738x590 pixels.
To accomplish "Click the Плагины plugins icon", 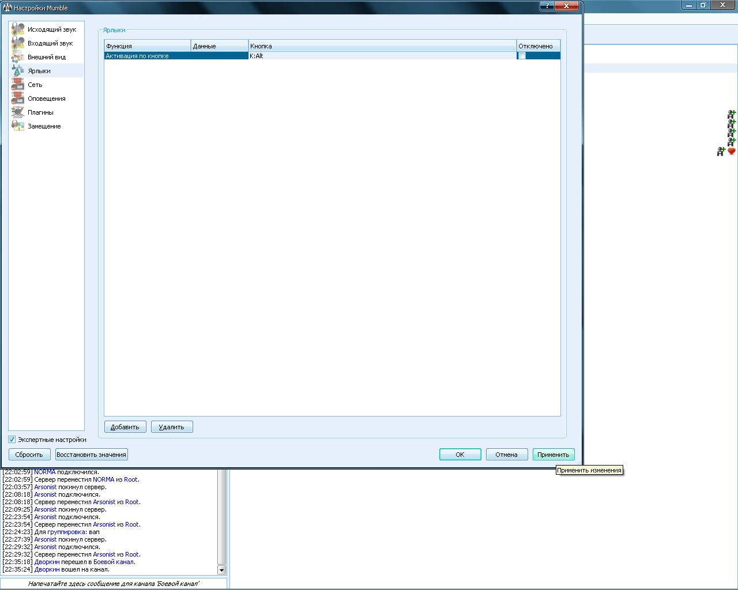I will click(x=18, y=112).
